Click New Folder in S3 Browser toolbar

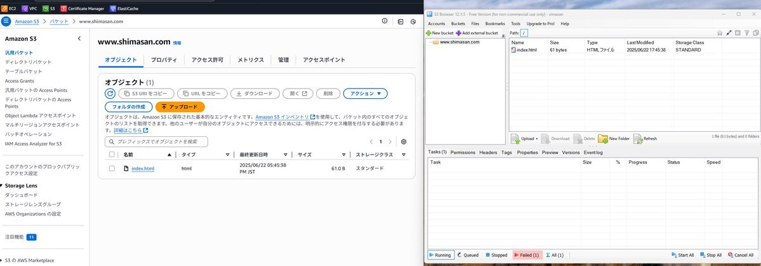coord(614,139)
